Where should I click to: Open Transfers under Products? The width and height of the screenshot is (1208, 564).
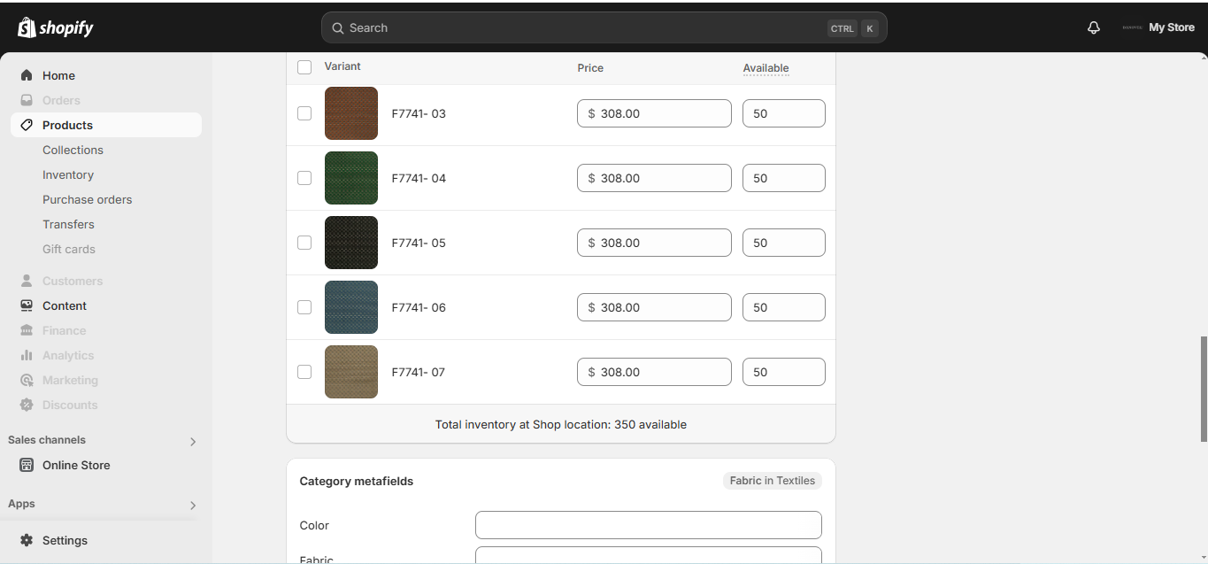[68, 224]
